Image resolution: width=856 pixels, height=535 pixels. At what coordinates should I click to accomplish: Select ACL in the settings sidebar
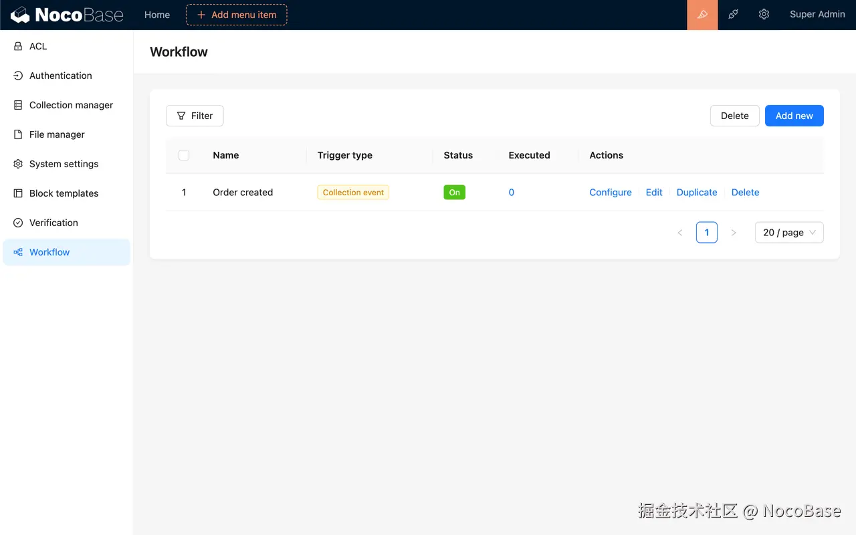(67, 46)
